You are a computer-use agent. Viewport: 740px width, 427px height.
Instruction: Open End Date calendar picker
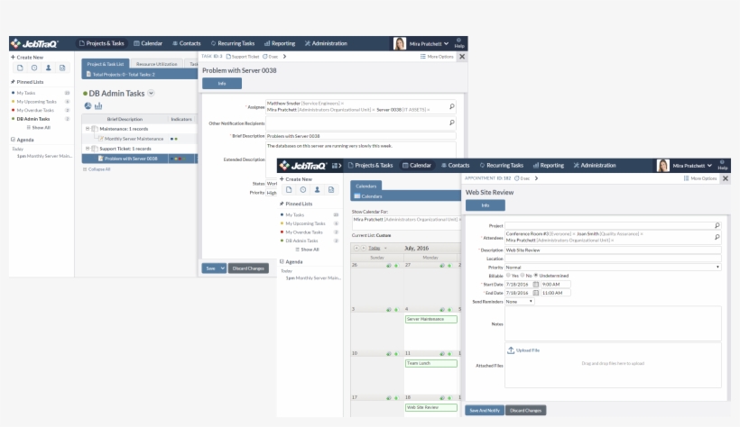coord(536,293)
